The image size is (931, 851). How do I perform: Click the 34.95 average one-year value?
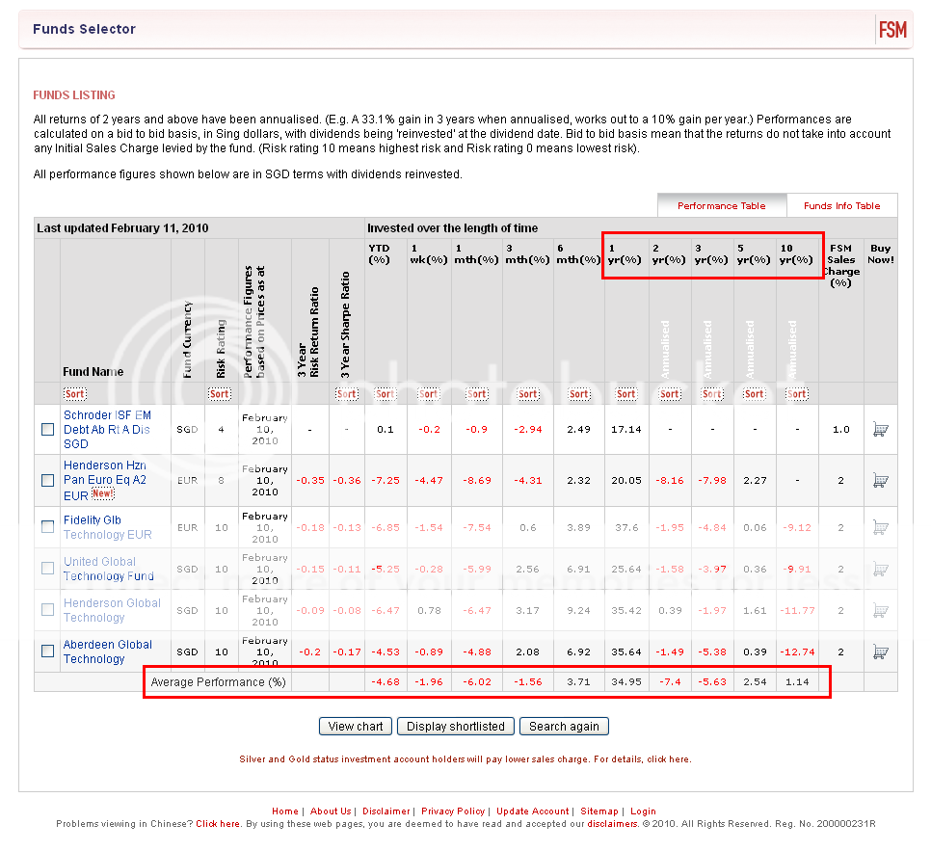point(626,682)
